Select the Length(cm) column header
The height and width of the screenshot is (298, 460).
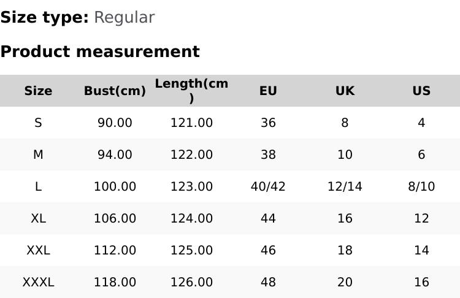click(x=191, y=91)
